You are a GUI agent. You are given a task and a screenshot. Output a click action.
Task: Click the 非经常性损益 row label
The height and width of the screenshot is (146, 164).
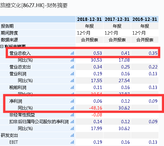(x=22, y=115)
